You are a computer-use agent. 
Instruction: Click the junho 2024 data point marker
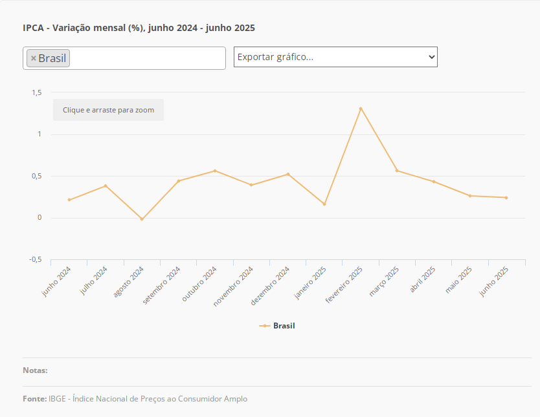[x=69, y=200]
